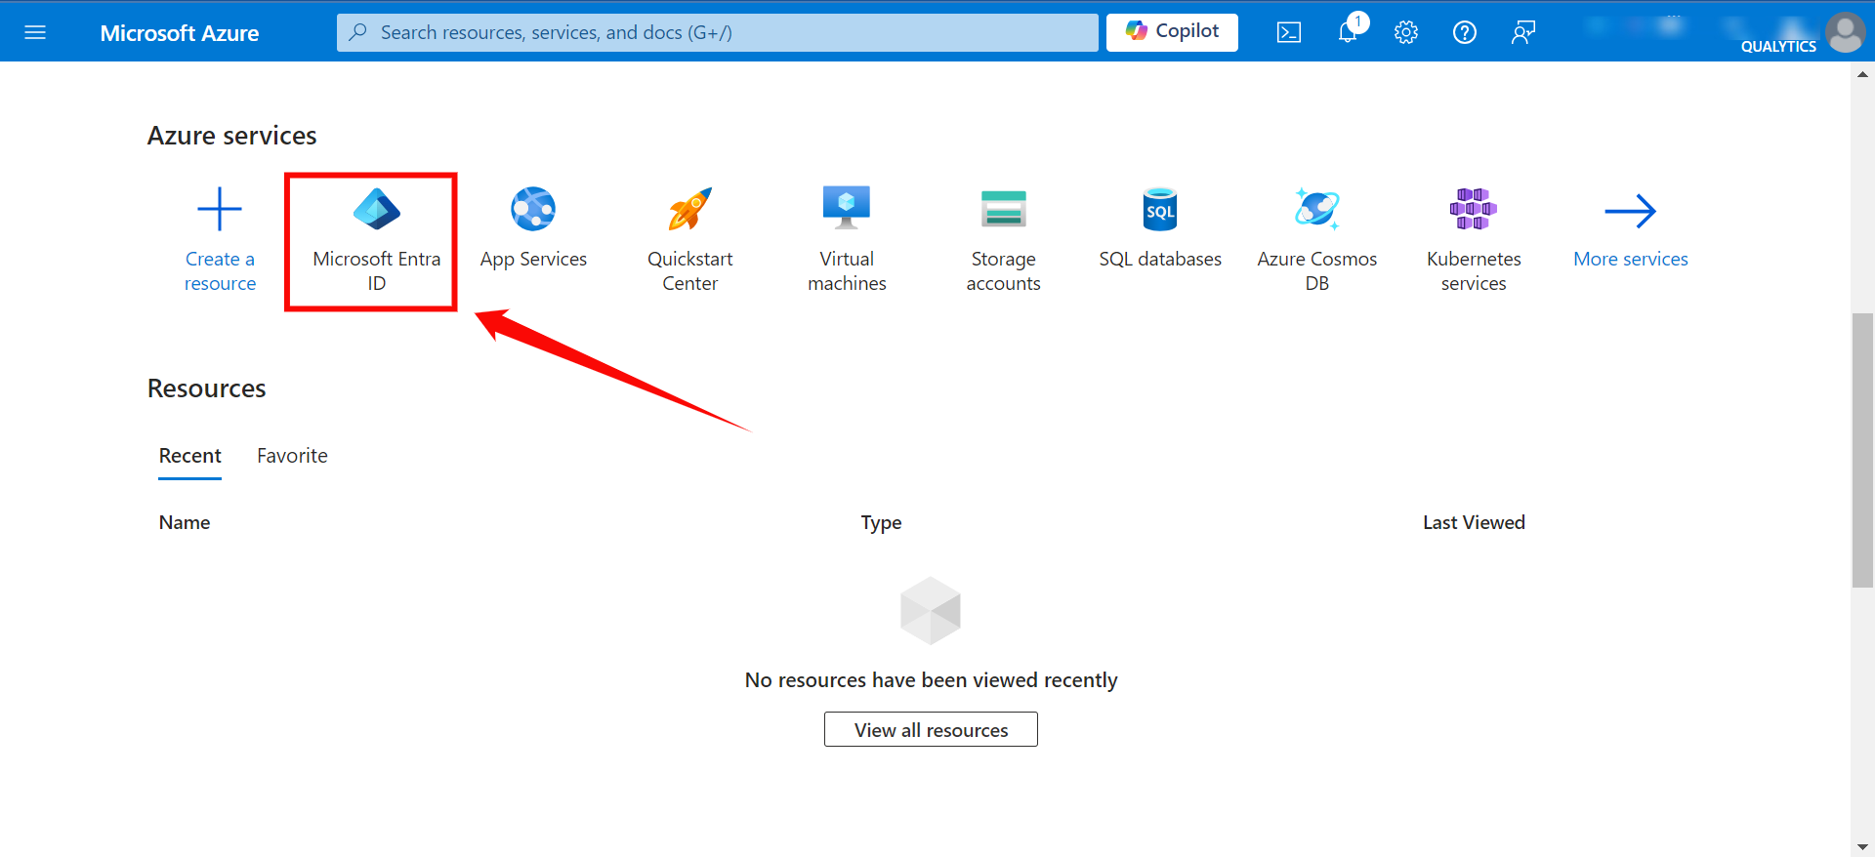1875x857 pixels.
Task: Launch the Cloud Shell terminal icon
Action: 1289,32
